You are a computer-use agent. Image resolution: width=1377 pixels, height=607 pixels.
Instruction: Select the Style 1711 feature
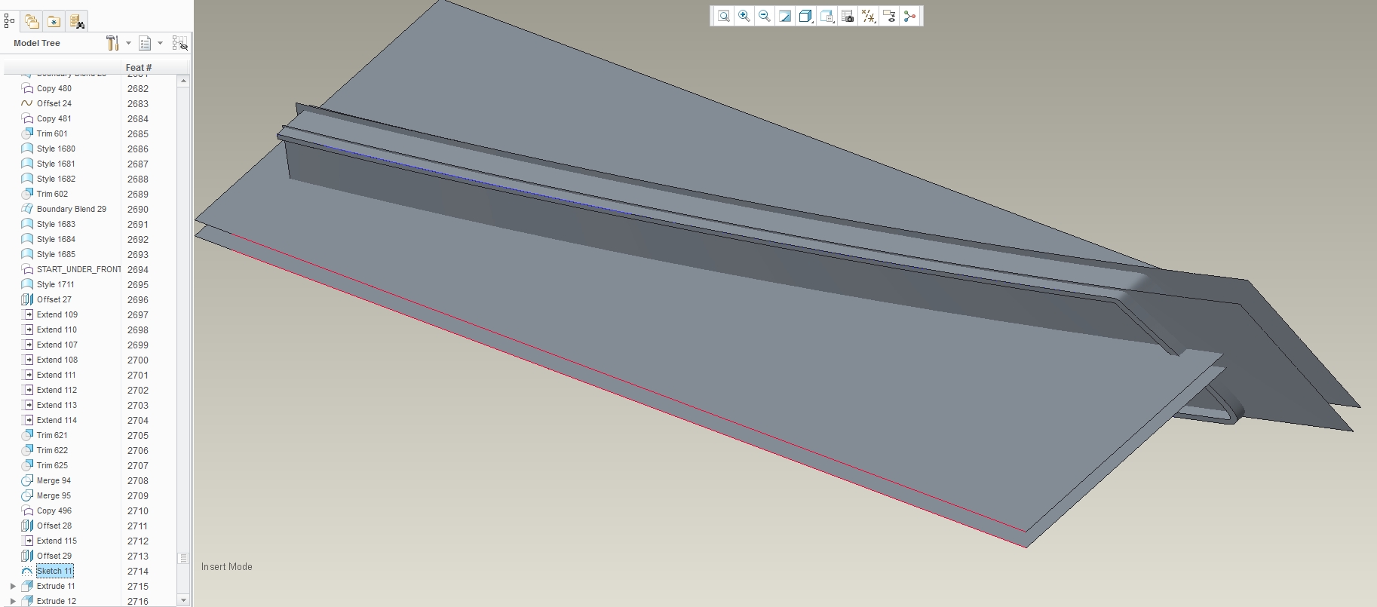pos(56,284)
